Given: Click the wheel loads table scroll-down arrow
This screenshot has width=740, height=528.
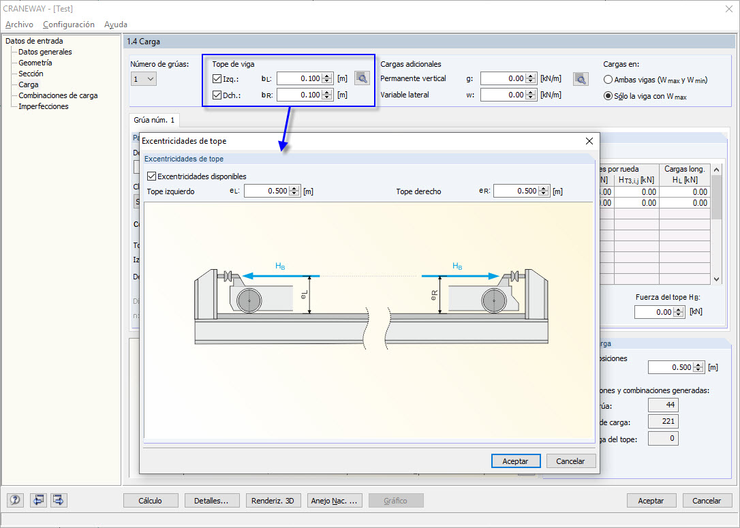Looking at the screenshot, I should tap(716, 279).
